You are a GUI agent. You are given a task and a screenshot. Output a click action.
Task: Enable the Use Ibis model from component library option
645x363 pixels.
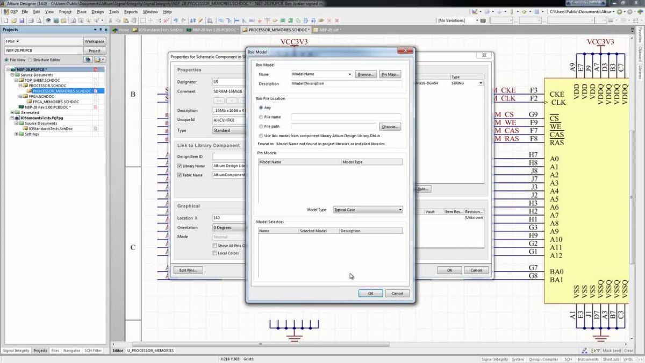[261, 136]
